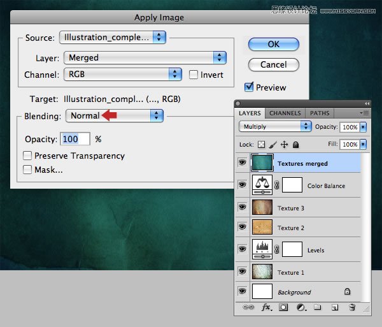Hide the Texture 3 layer

point(243,208)
